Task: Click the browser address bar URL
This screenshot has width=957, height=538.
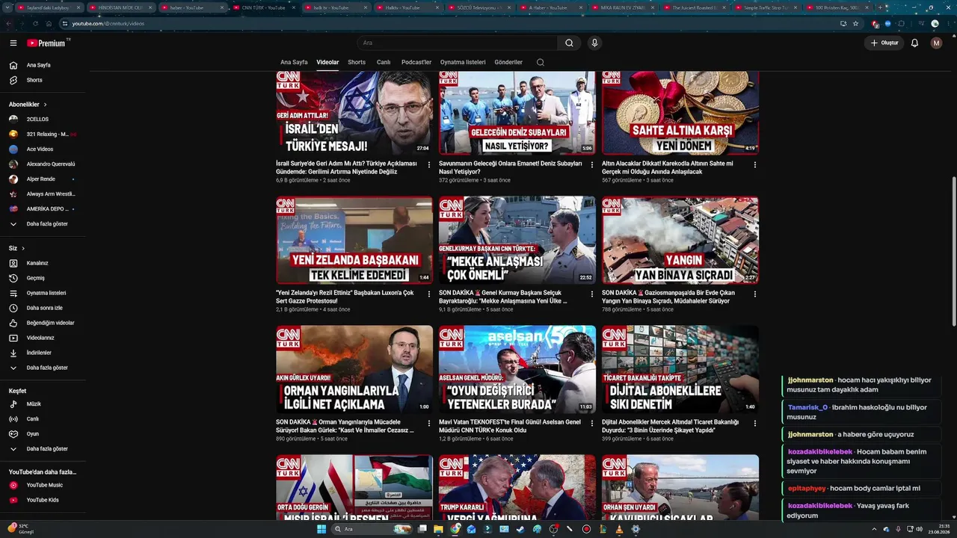Action: [108, 23]
